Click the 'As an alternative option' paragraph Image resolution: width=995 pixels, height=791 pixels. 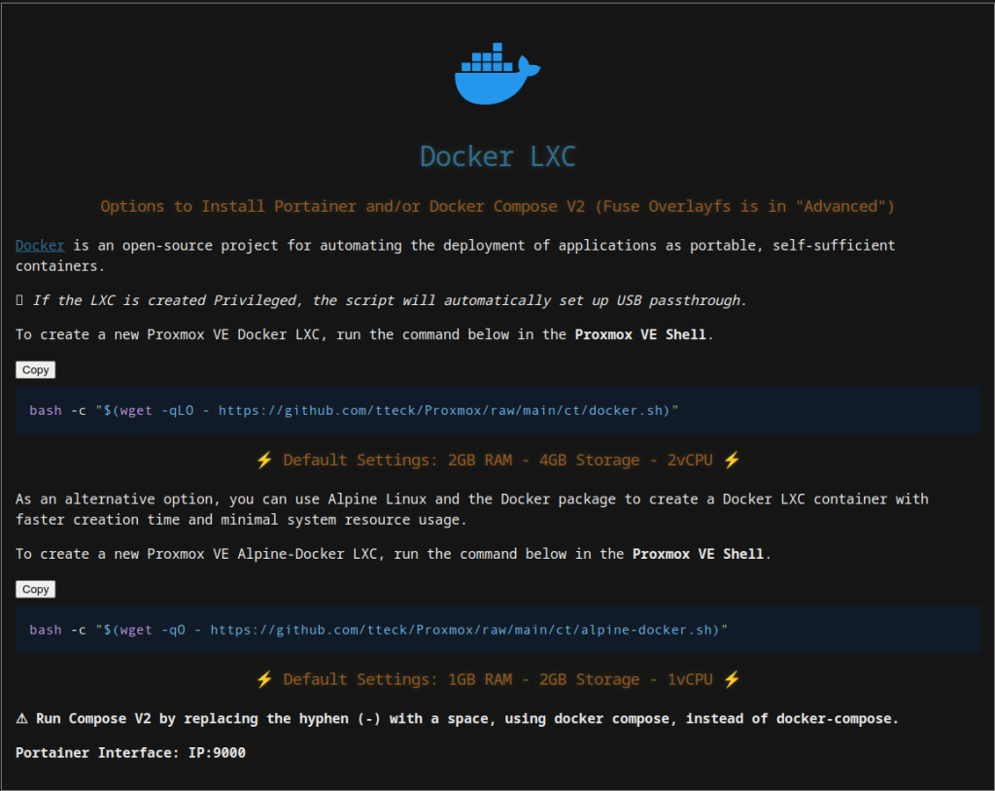click(472, 509)
